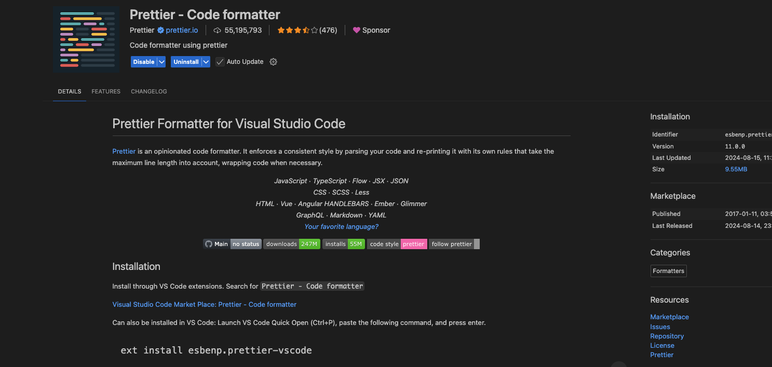
Task: Click the Last Updated label
Action: point(672,158)
